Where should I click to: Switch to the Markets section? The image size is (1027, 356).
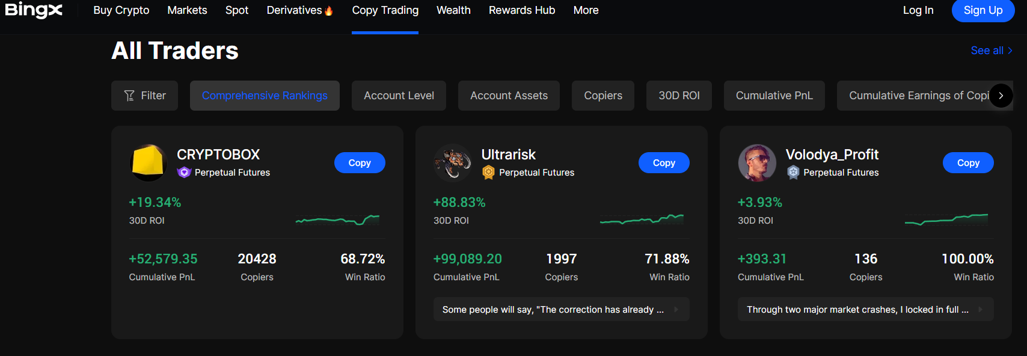[187, 10]
